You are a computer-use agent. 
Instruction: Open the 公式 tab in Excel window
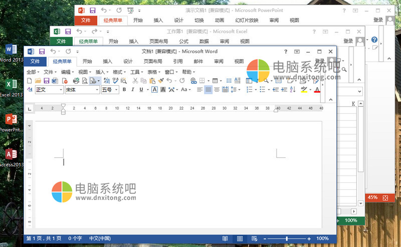[x=183, y=42]
